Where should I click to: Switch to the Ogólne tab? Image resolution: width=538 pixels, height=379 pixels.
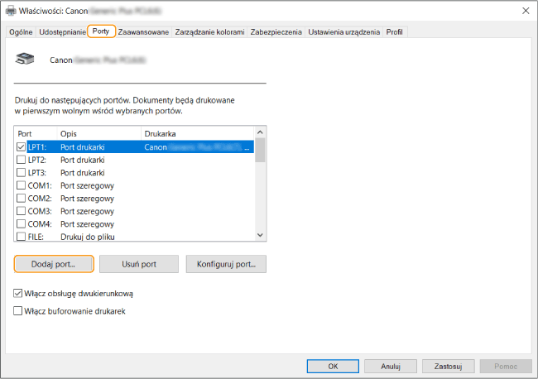[x=20, y=31]
